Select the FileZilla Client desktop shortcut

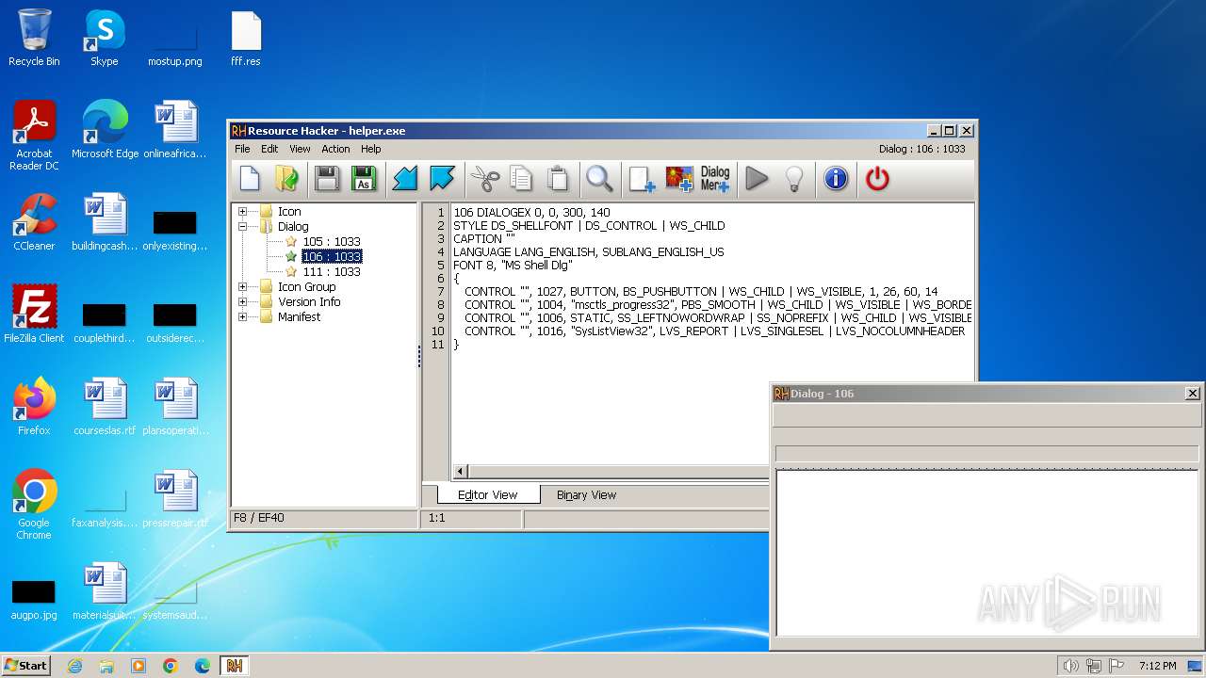point(34,314)
